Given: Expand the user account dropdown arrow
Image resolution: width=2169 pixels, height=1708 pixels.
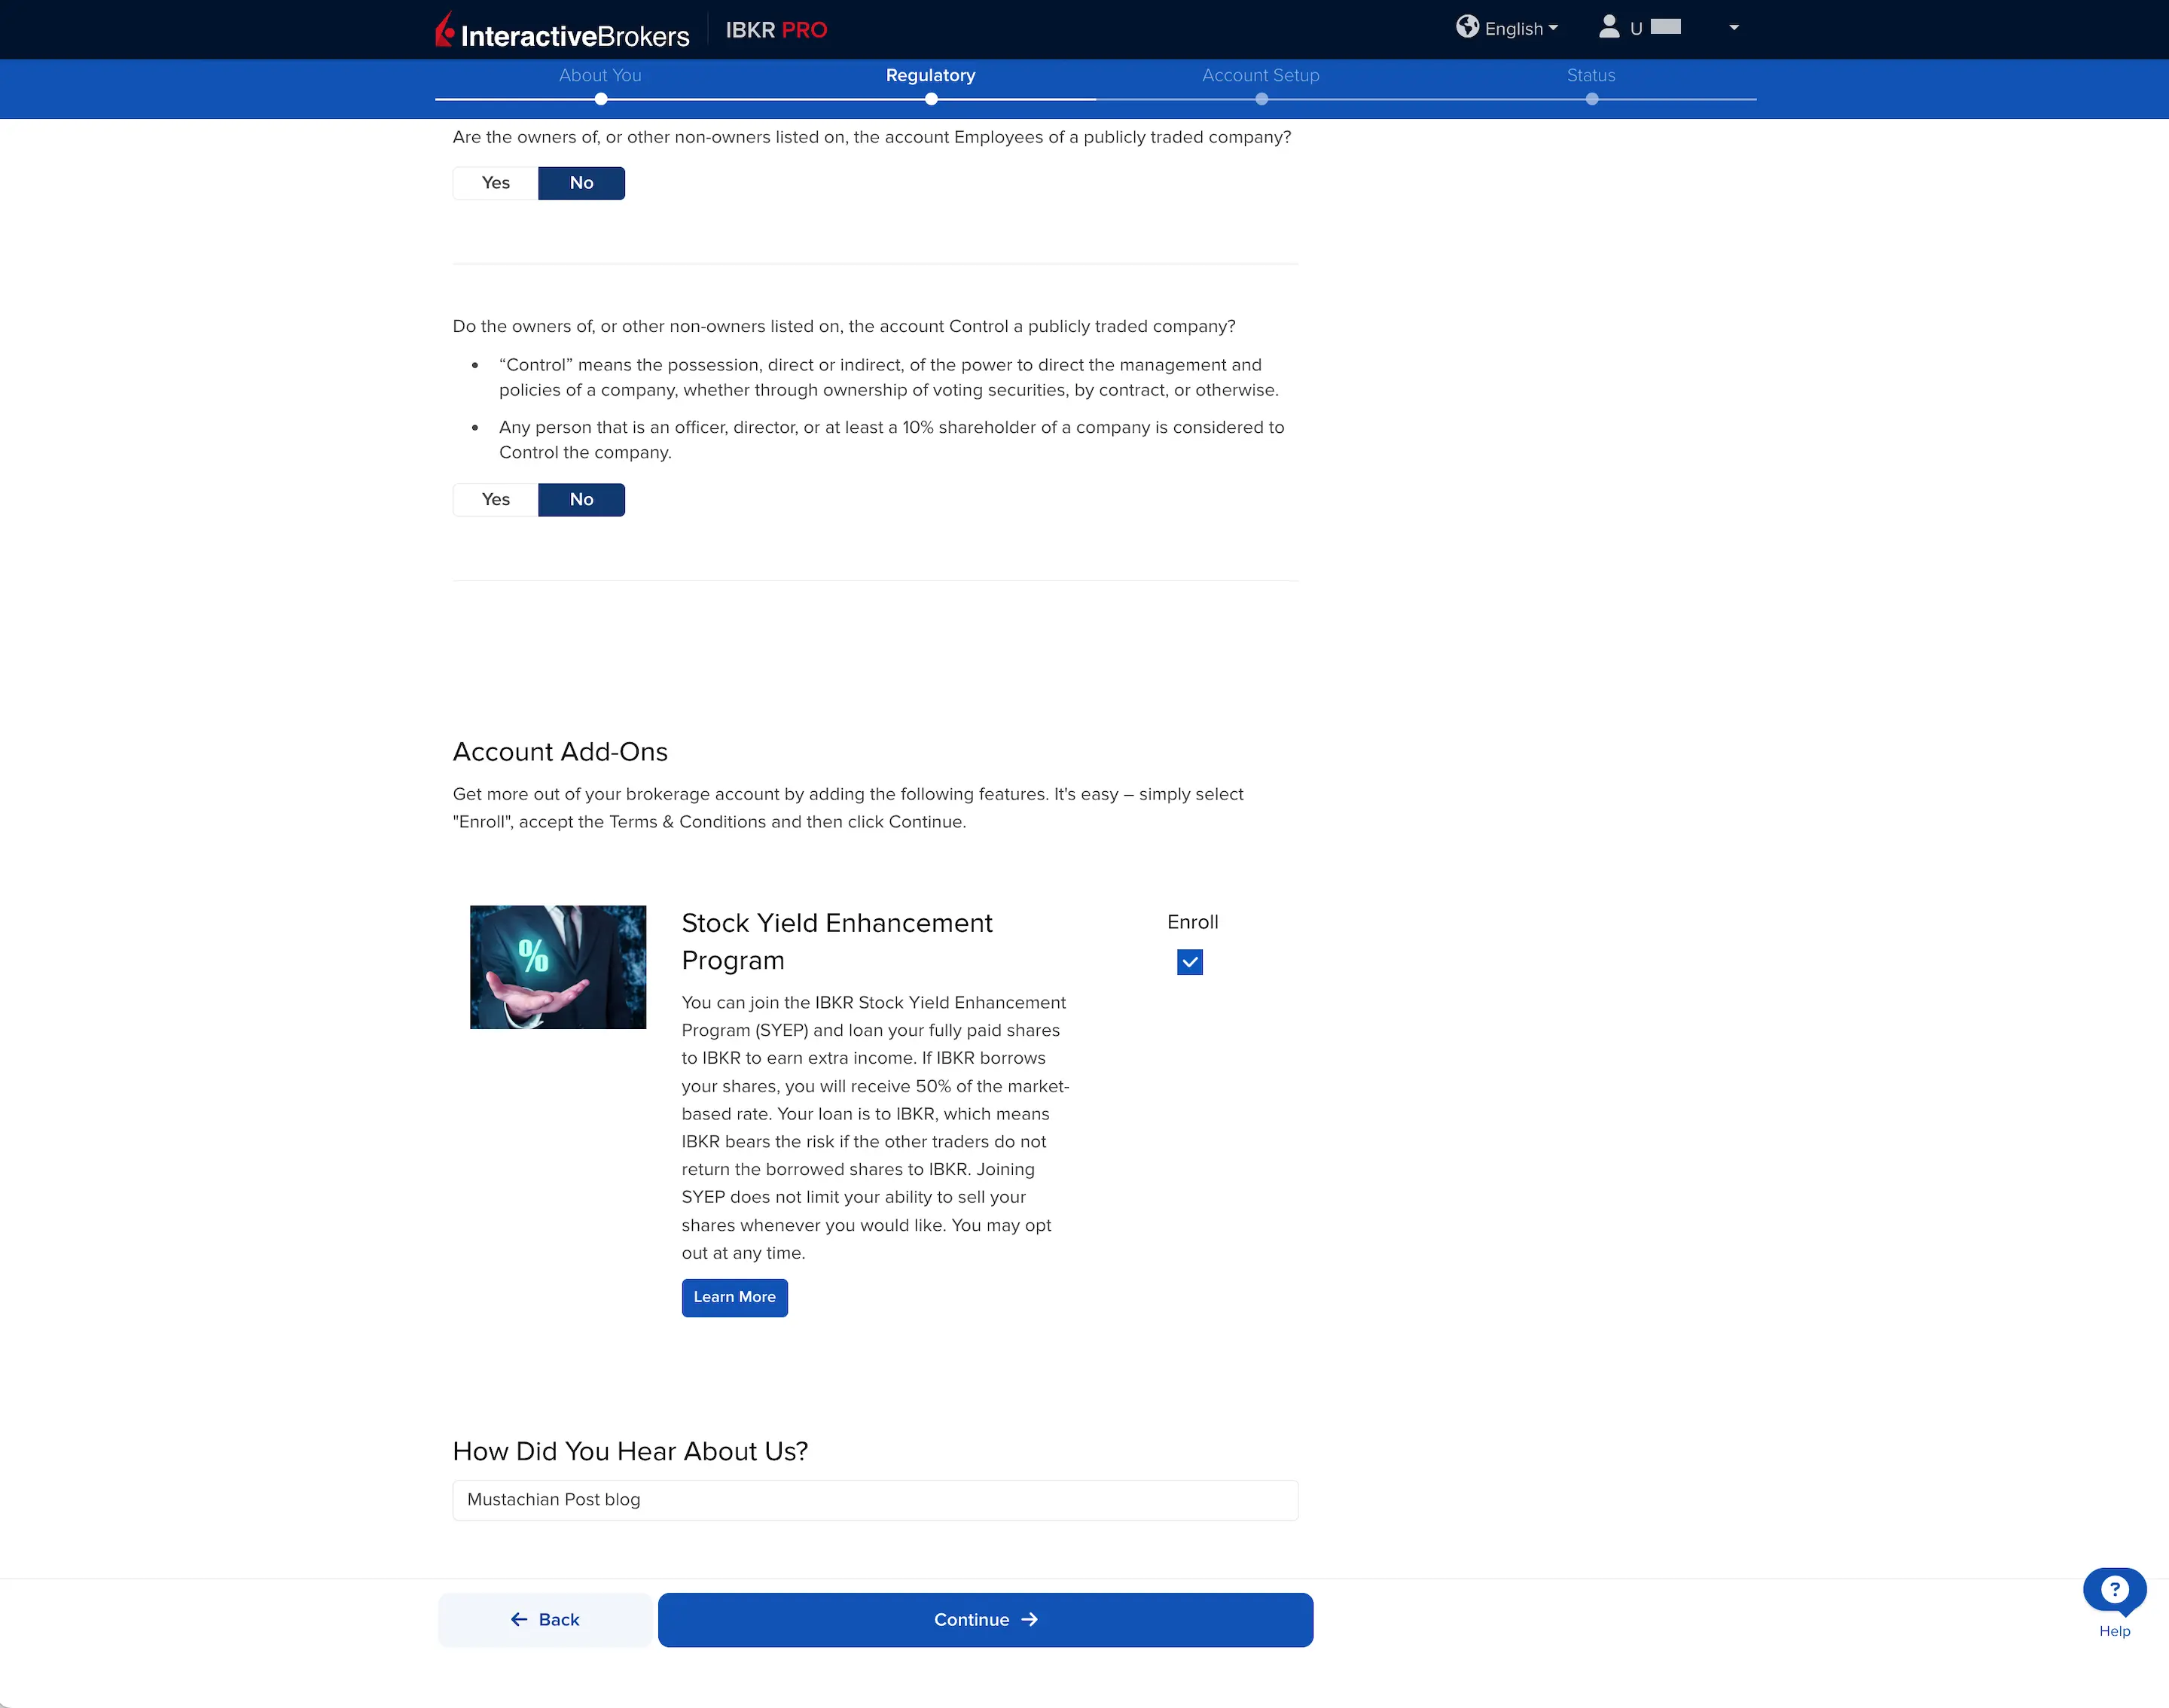Looking at the screenshot, I should [x=1734, y=28].
